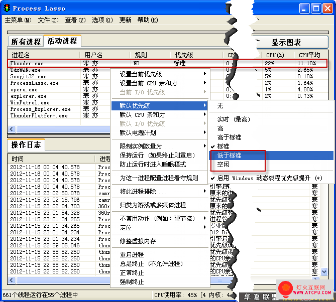Open the 文件(F) menu
Screen dimensions: 336x302
[x=48, y=20]
